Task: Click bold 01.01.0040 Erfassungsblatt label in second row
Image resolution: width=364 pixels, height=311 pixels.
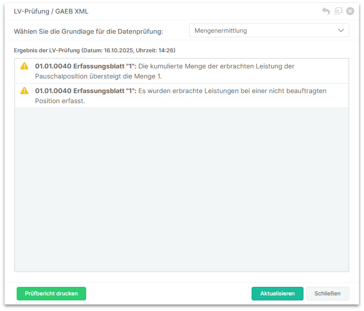Action: [86, 91]
